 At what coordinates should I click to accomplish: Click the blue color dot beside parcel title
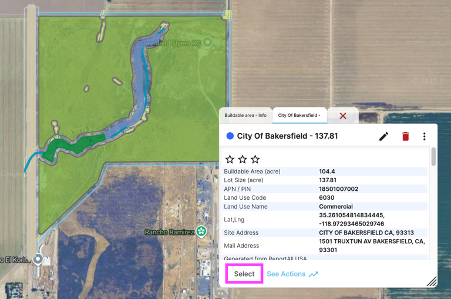(x=230, y=136)
